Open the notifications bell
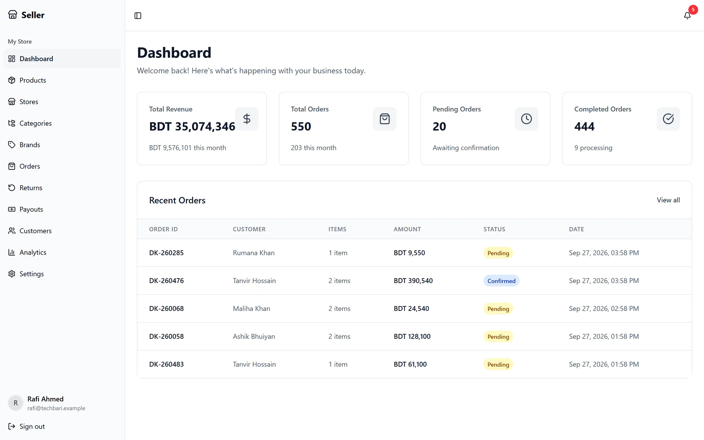The width and height of the screenshot is (704, 440). [687, 15]
